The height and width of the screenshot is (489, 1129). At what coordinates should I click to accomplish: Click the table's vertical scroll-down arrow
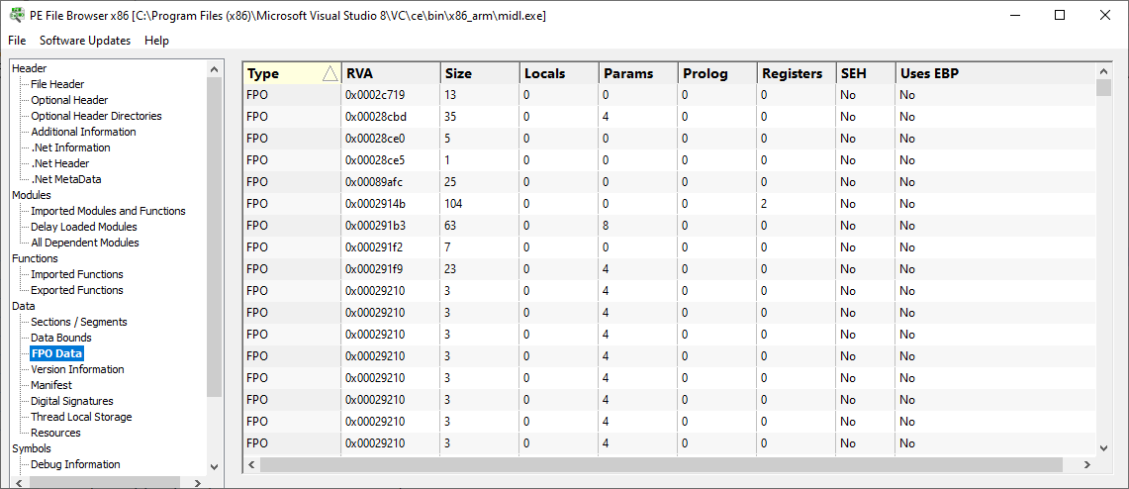(1103, 448)
